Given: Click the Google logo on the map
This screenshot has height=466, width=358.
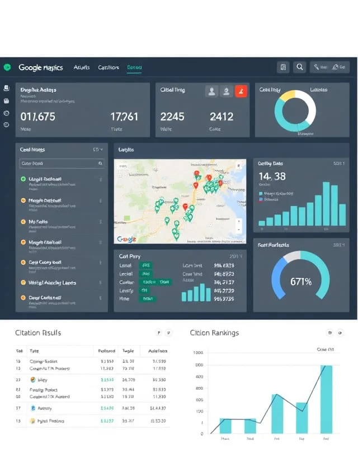Looking at the screenshot, I should point(126,239).
